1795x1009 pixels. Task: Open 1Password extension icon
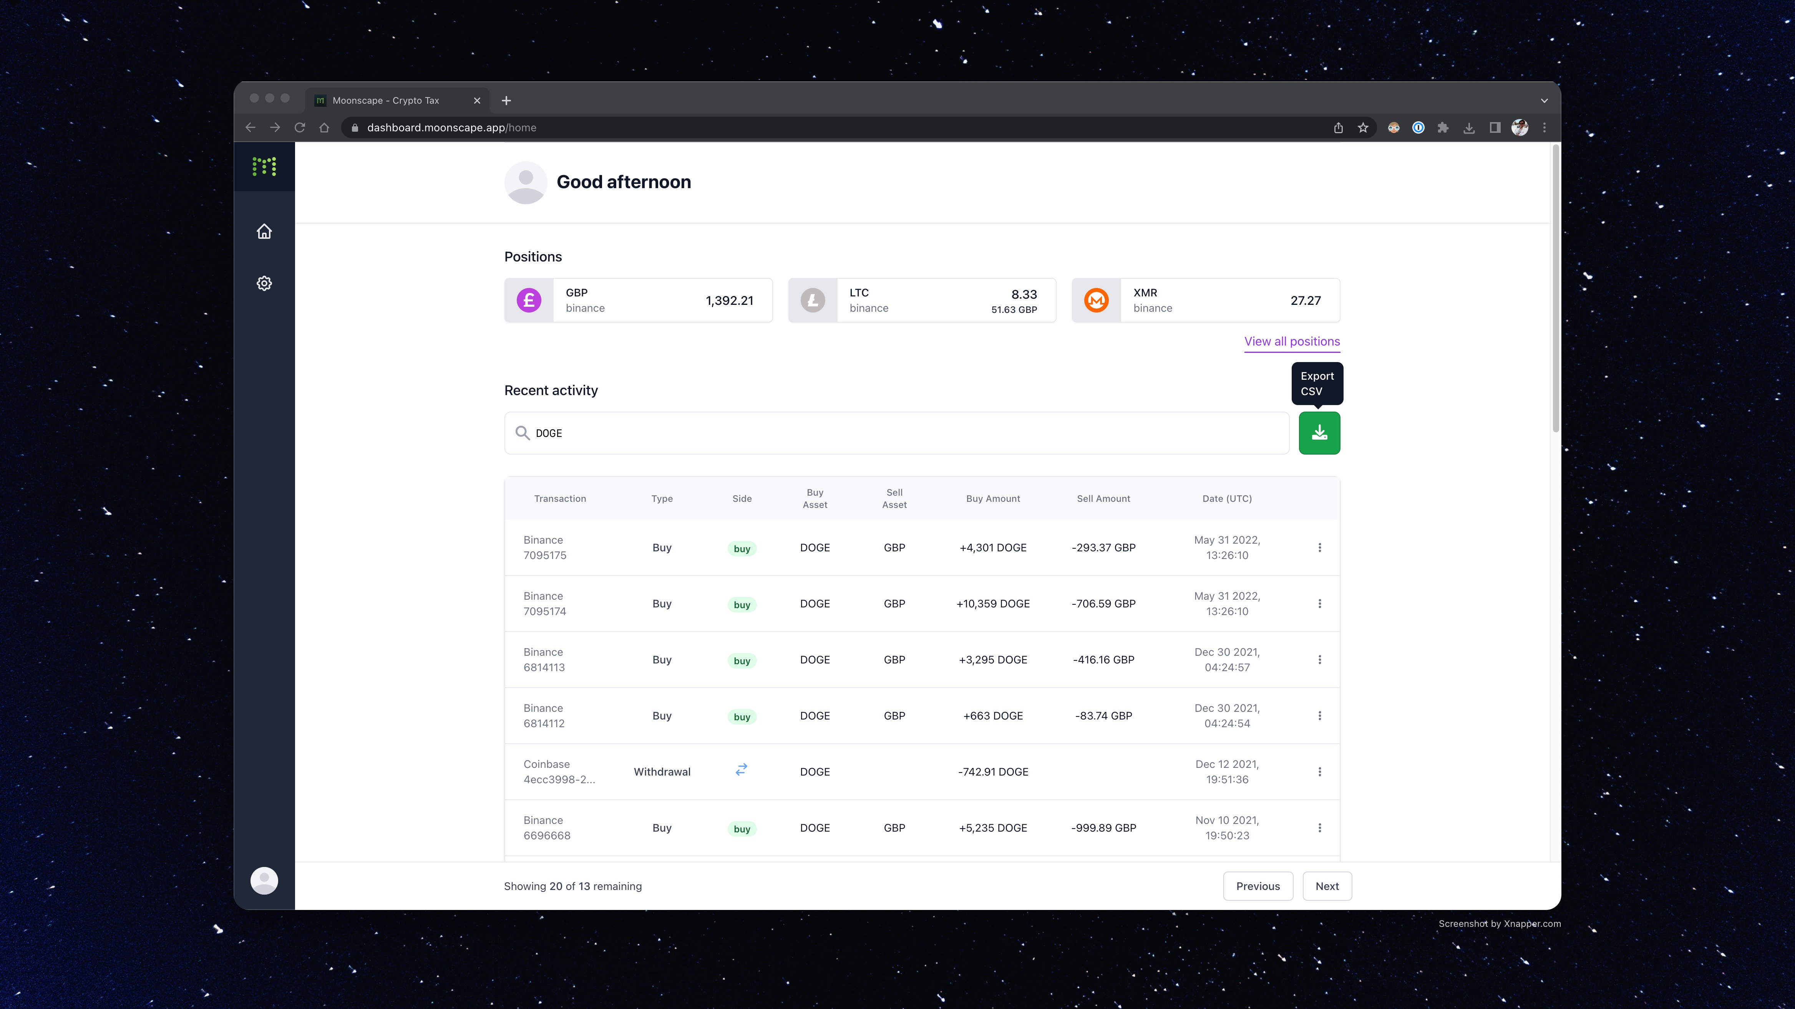[x=1418, y=127]
